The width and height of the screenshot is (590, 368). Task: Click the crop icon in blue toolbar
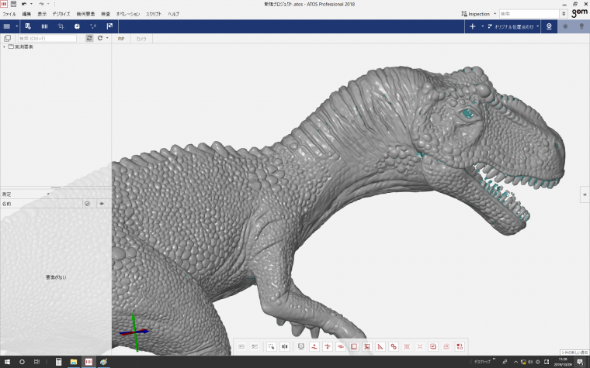pyautogui.click(x=61, y=26)
